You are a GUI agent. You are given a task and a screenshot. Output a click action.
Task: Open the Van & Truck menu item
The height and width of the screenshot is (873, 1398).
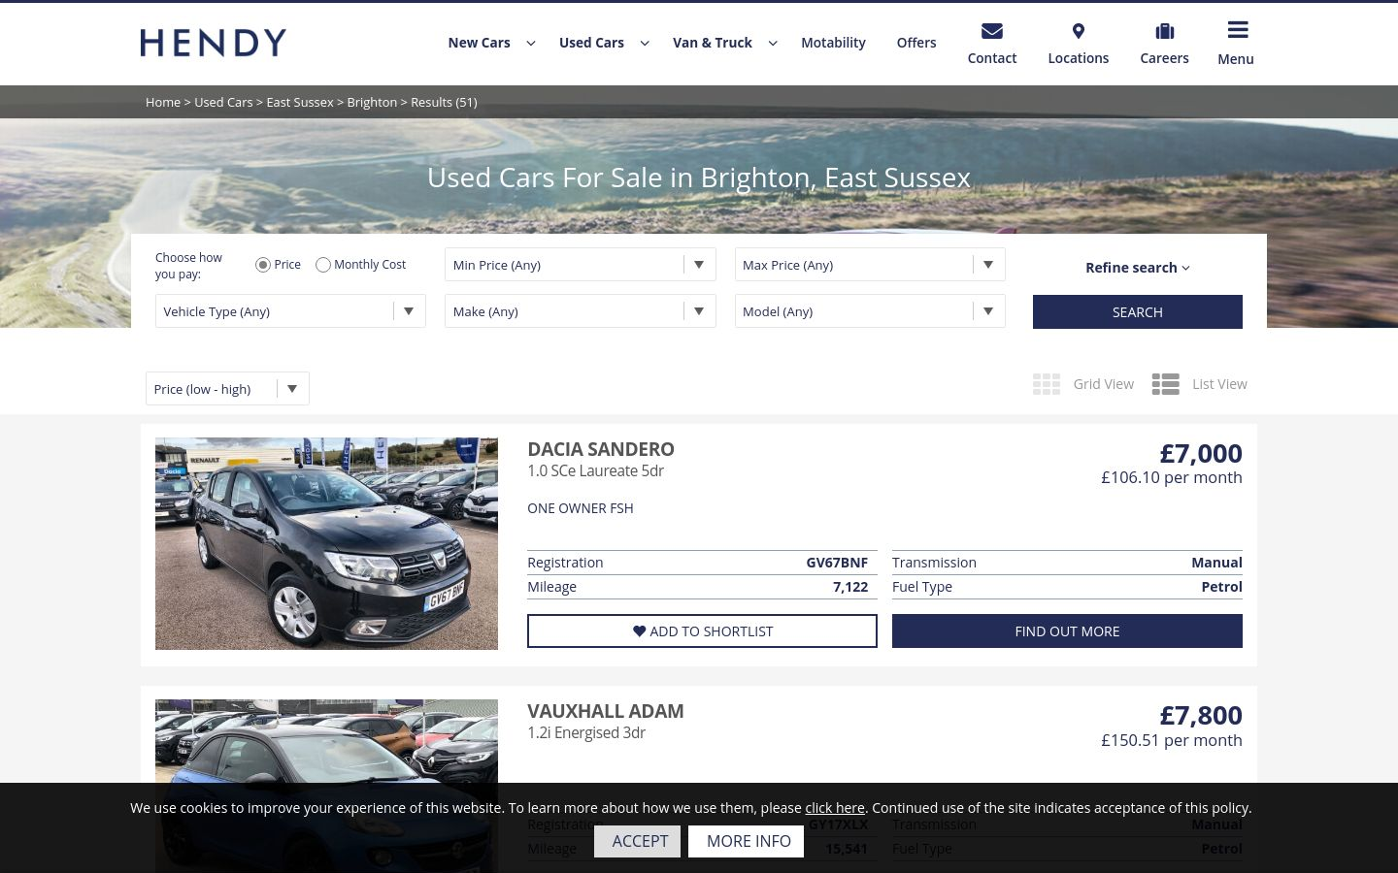tap(713, 43)
